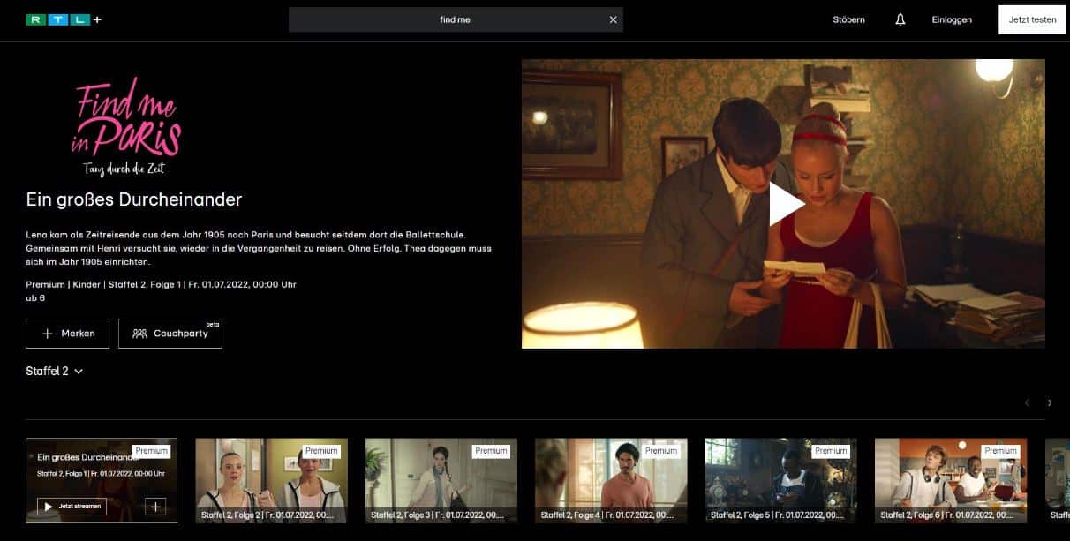This screenshot has width=1070, height=541.
Task: Show previous episodes with left arrow
Action: [1027, 402]
